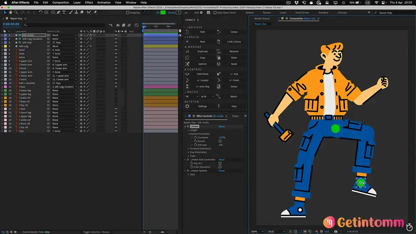Select the Hand tool

(x=10, y=13)
